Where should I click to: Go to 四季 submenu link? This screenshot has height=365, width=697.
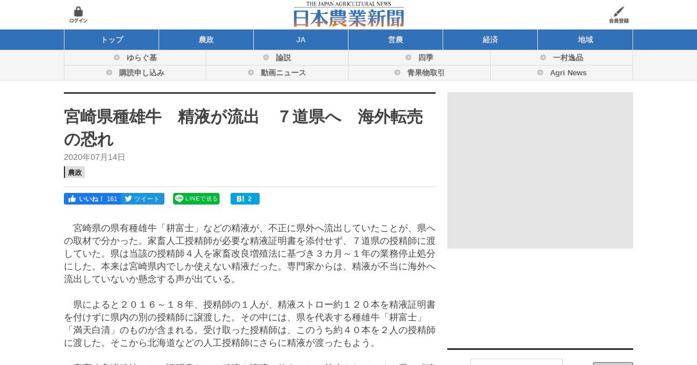click(419, 57)
